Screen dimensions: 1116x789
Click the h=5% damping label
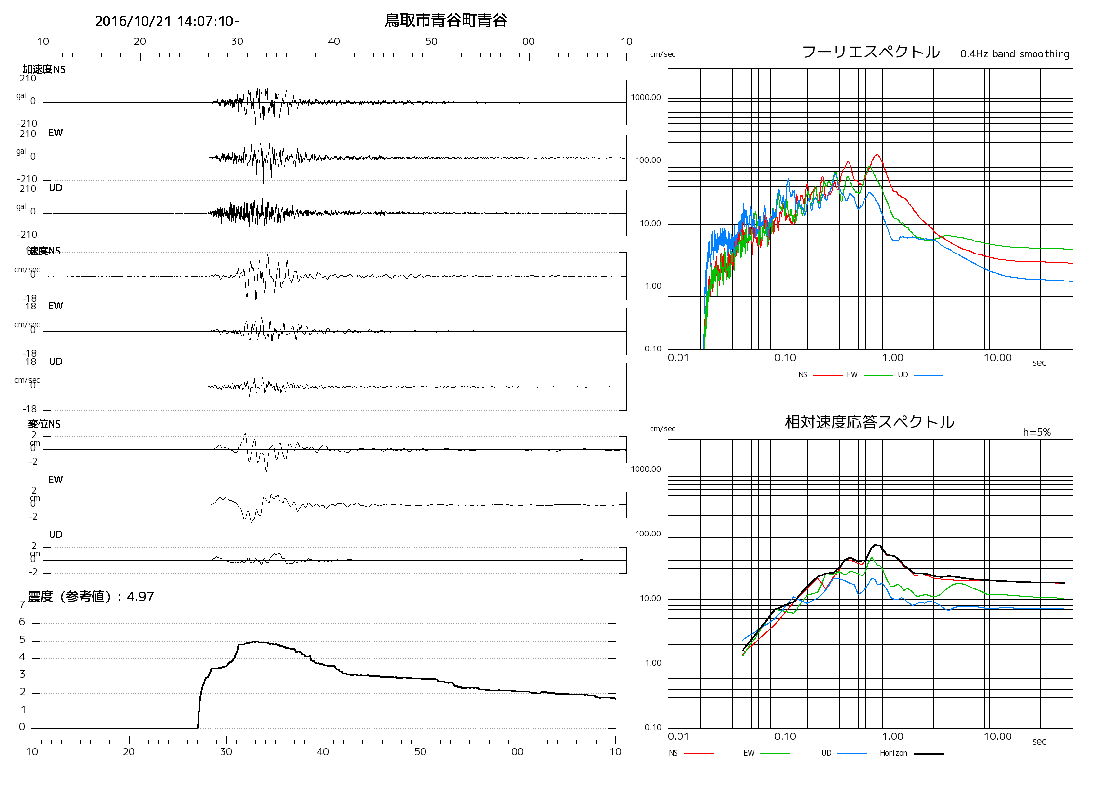(1037, 432)
